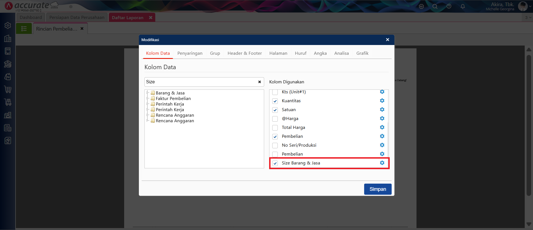The width and height of the screenshot is (533, 230).
Task: Switch to the Penyaringan tab
Action: tap(190, 53)
